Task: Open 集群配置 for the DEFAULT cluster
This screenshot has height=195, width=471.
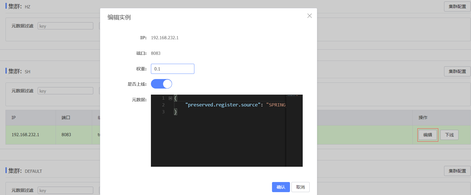Action: 457,171
